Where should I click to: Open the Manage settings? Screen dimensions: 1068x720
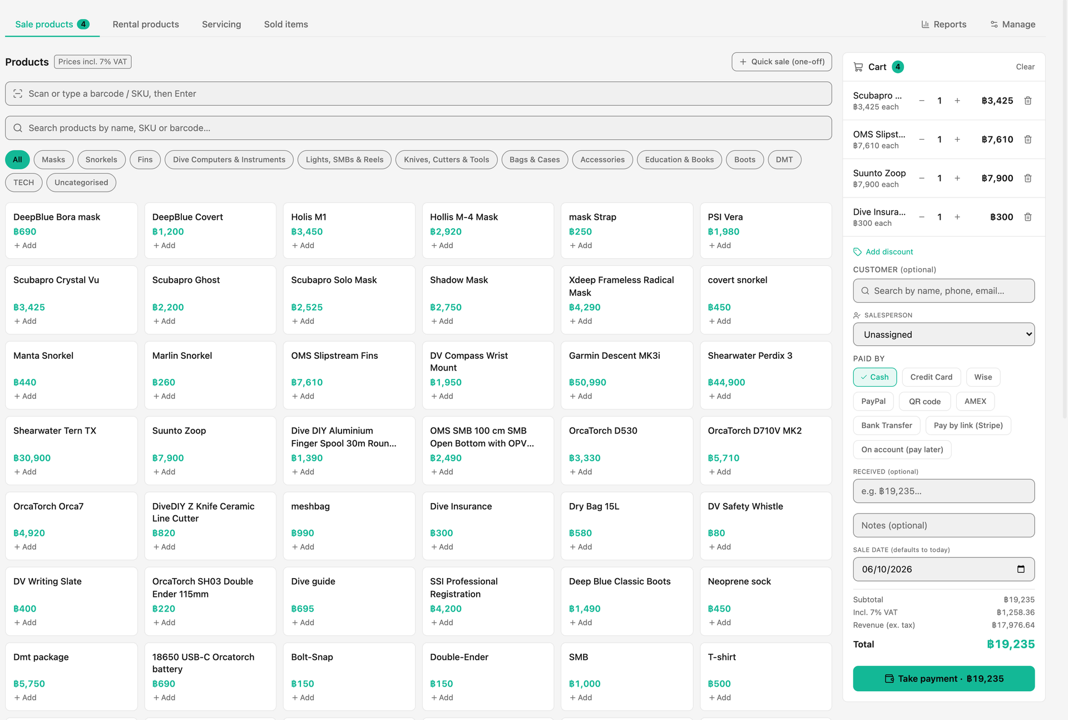click(1013, 24)
